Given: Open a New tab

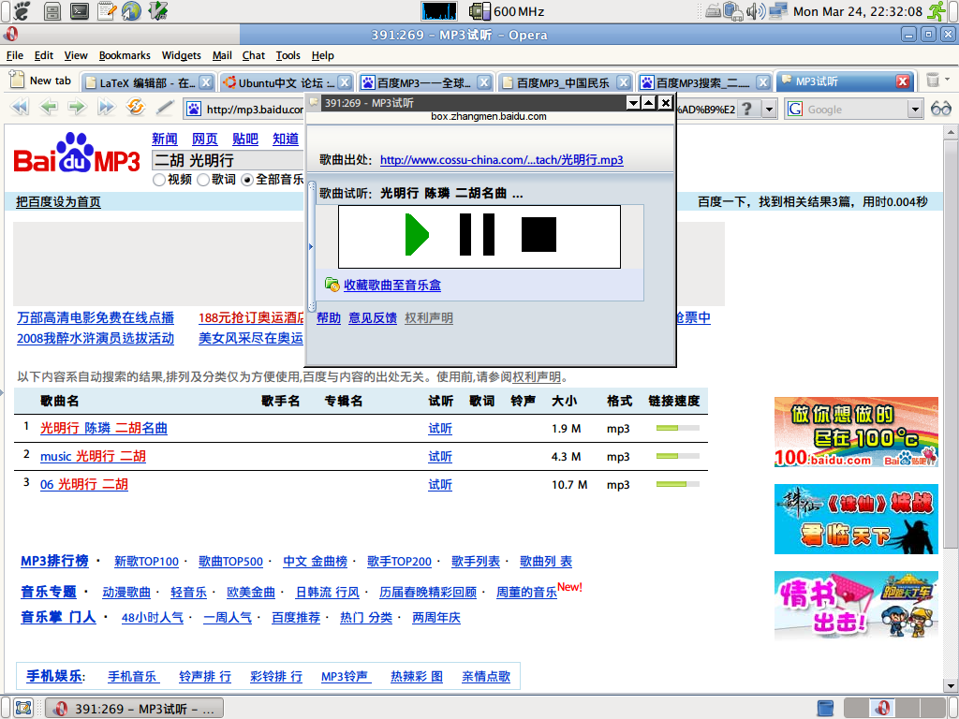Looking at the screenshot, I should point(41,81).
